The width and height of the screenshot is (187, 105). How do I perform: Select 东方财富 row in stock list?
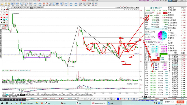tap(177, 61)
